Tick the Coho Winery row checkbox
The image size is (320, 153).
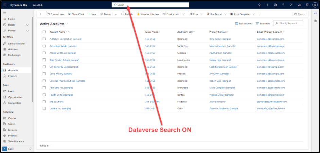point(44,74)
